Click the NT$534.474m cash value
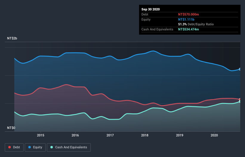Image resolution: width=245 pixels, height=157 pixels. (x=188, y=29)
